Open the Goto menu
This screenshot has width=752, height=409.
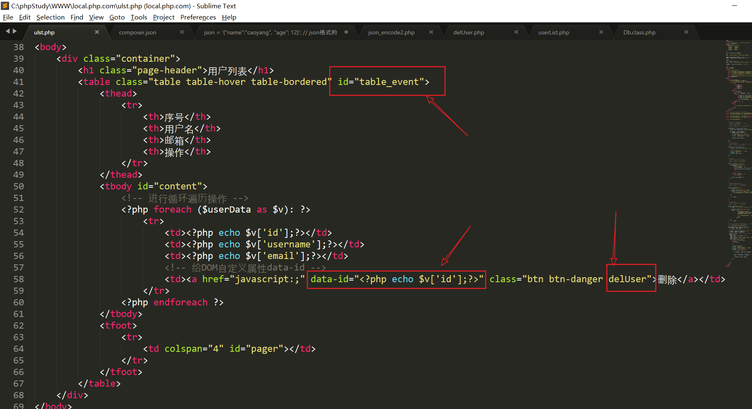click(x=117, y=17)
